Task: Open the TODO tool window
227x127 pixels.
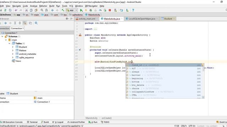Action: point(105,122)
